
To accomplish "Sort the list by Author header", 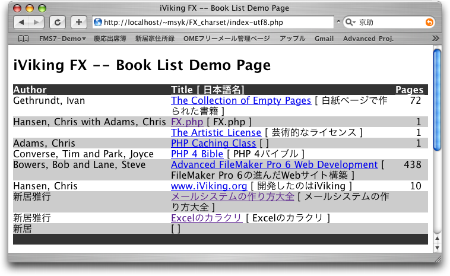I will pyautogui.click(x=30, y=90).
